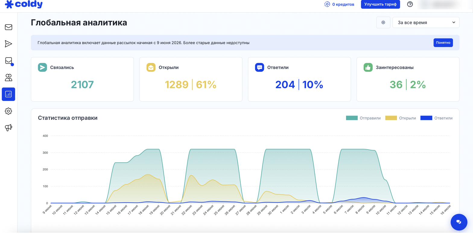Toggle the Открыли legend series
This screenshot has width=473, height=236.
[401, 118]
